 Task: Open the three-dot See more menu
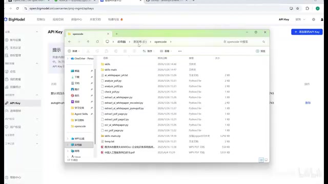click(180, 51)
